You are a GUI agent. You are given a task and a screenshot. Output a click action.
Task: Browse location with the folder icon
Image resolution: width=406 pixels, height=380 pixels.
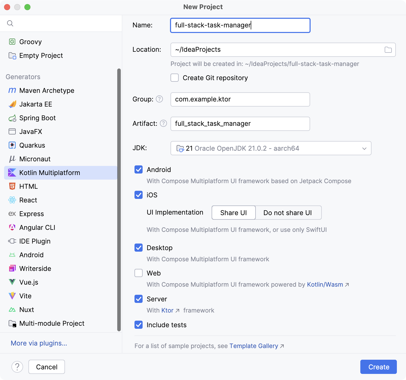pos(388,50)
